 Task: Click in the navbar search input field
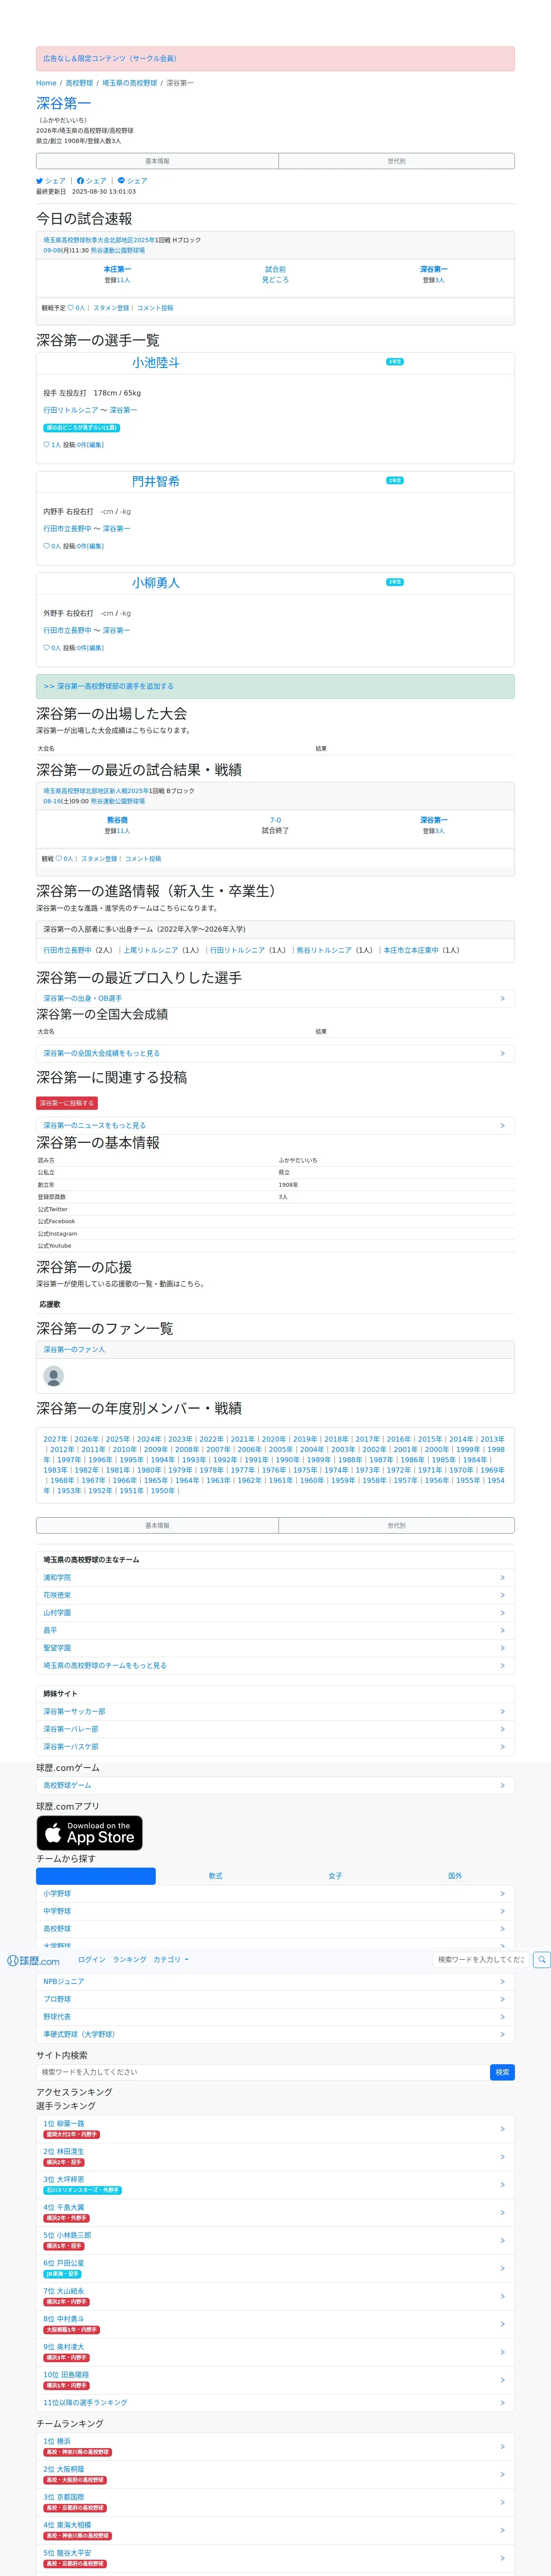click(x=481, y=1960)
